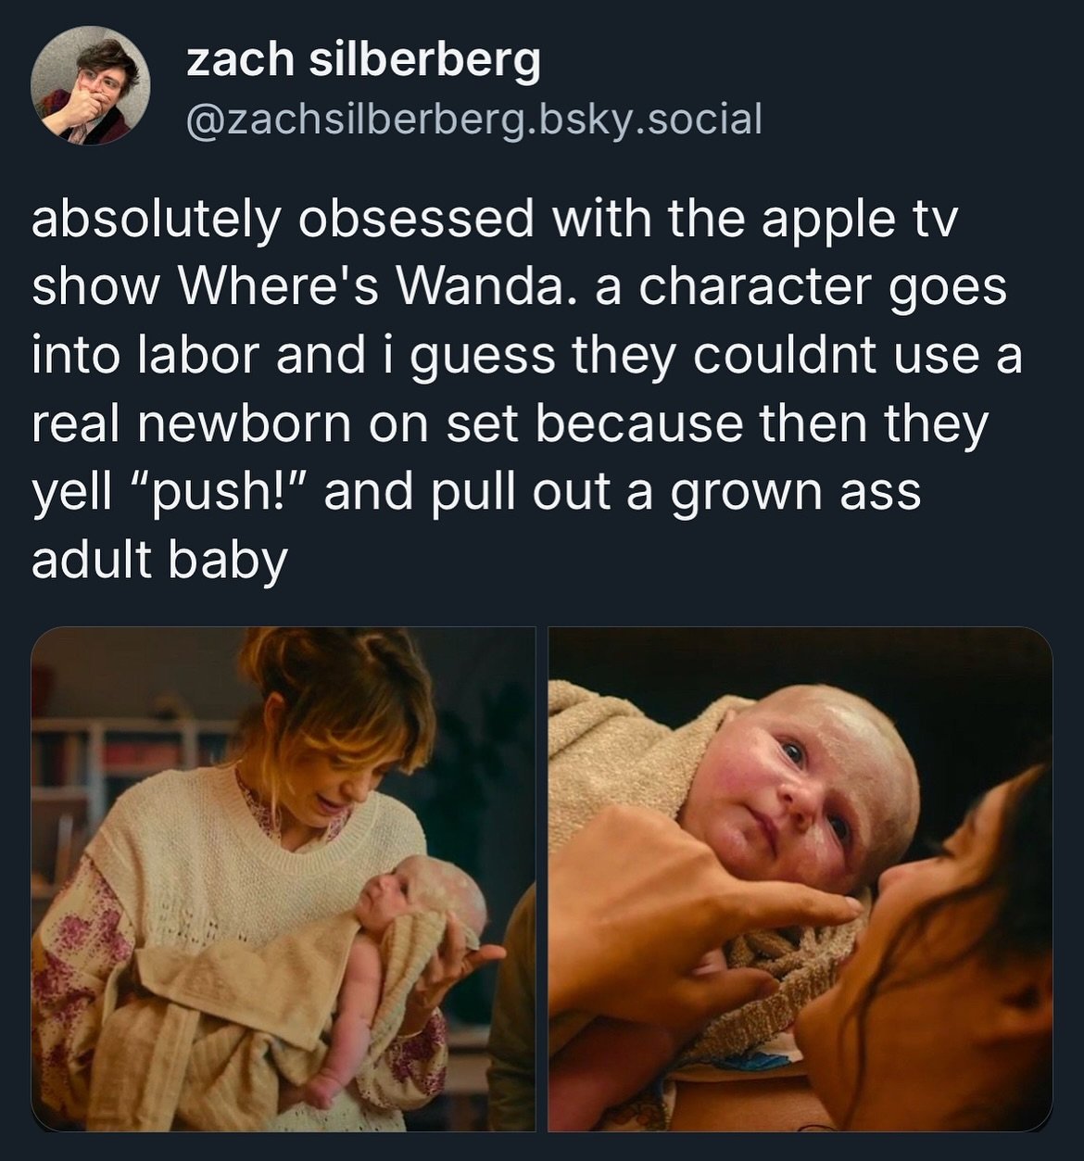The image size is (1084, 1161).
Task: Open the right close-up baby photo
Action: click(800, 879)
